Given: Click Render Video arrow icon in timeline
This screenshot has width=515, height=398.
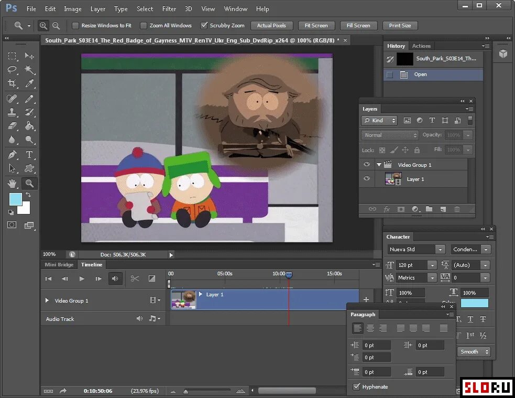Looking at the screenshot, I should pos(63,391).
